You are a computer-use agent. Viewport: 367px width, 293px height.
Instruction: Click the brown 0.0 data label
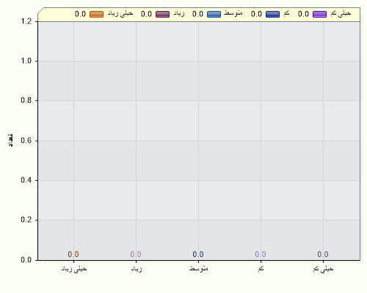[73, 254]
